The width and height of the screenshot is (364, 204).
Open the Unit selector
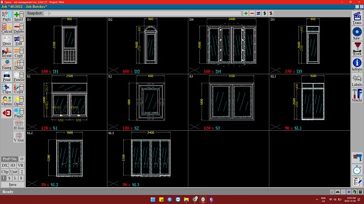point(13,172)
